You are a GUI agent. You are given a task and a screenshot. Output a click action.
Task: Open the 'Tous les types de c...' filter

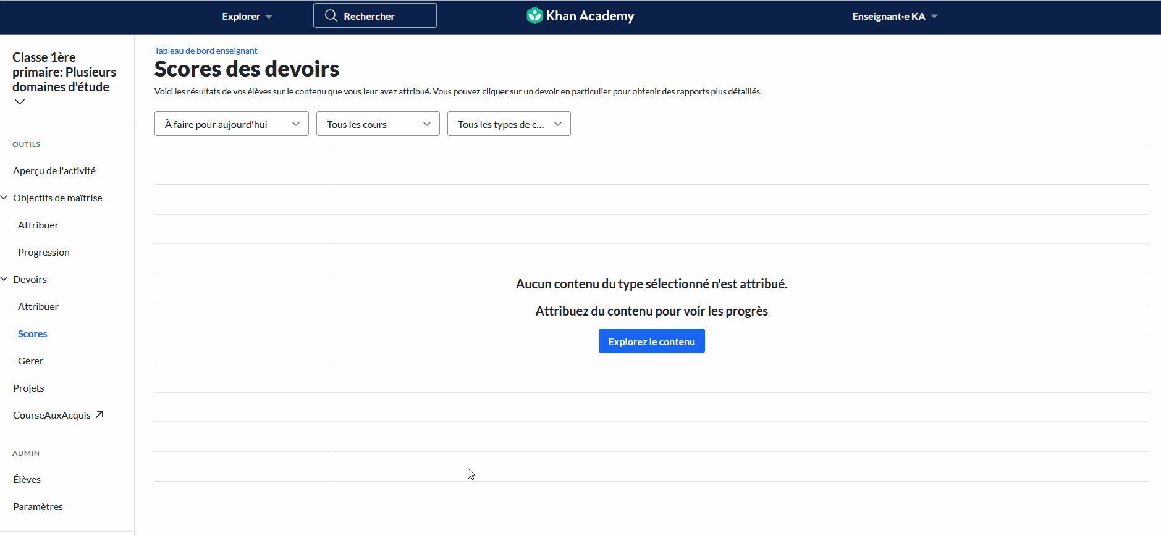(509, 124)
